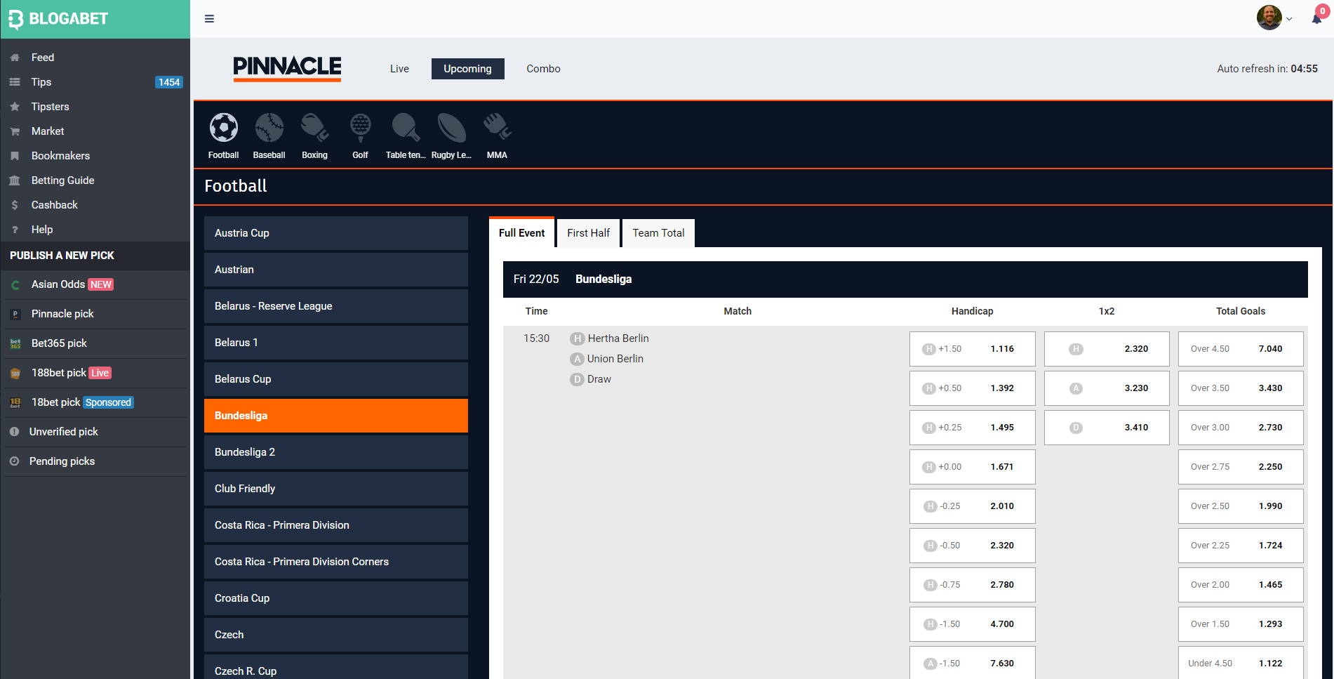Select the Golf sport icon

click(x=360, y=128)
